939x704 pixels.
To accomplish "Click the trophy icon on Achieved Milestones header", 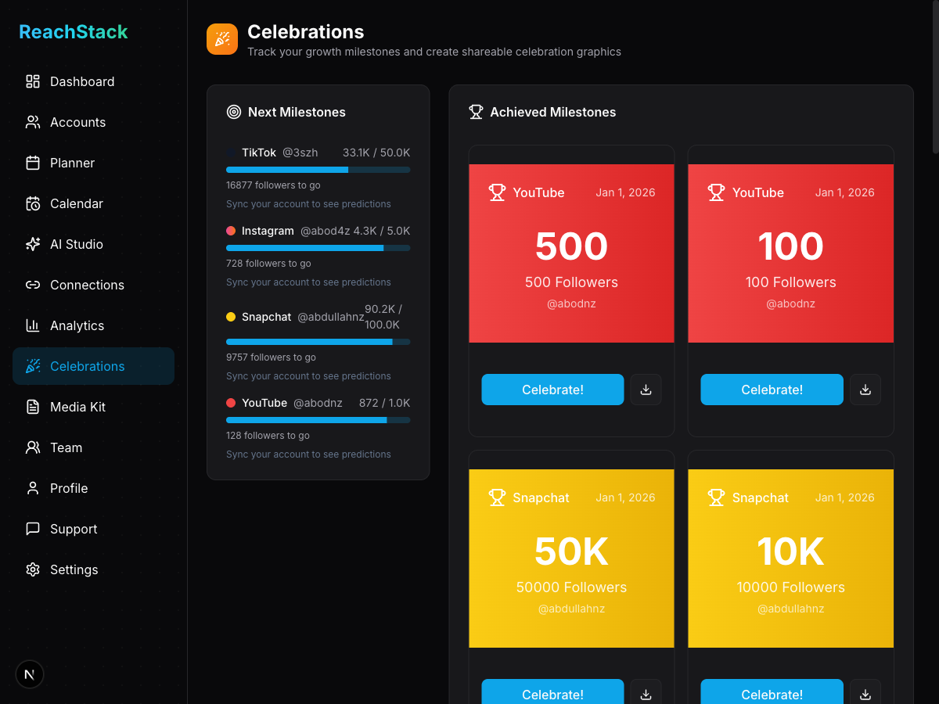I will click(476, 111).
